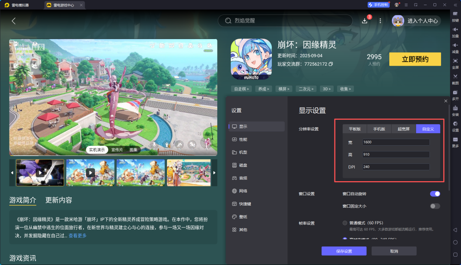Select the 图集 media tab
Screen dimensions: 461x265
pyautogui.click(x=134, y=150)
